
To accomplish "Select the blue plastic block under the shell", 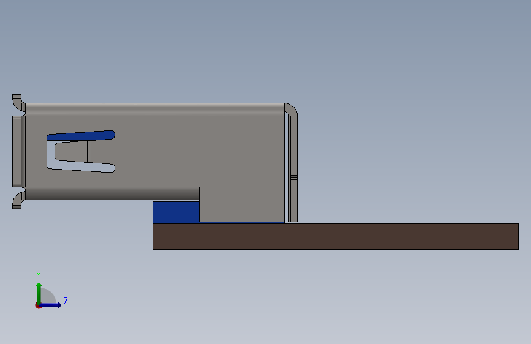I will pyautogui.click(x=176, y=212).
